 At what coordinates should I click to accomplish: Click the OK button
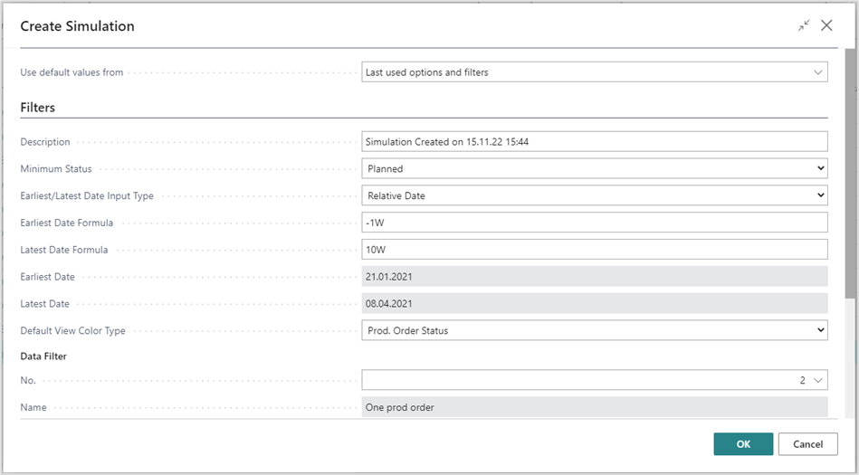point(743,443)
